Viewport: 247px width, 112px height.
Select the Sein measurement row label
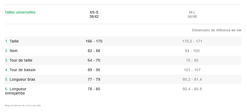pyautogui.click(x=14, y=51)
